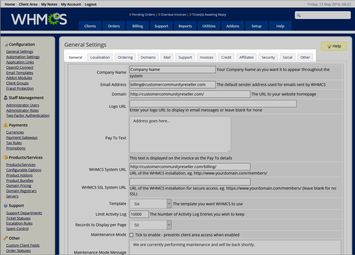Viewport: 355px width, 255px height.
Task: Open the Payment Gateways link
Action: 22,137
